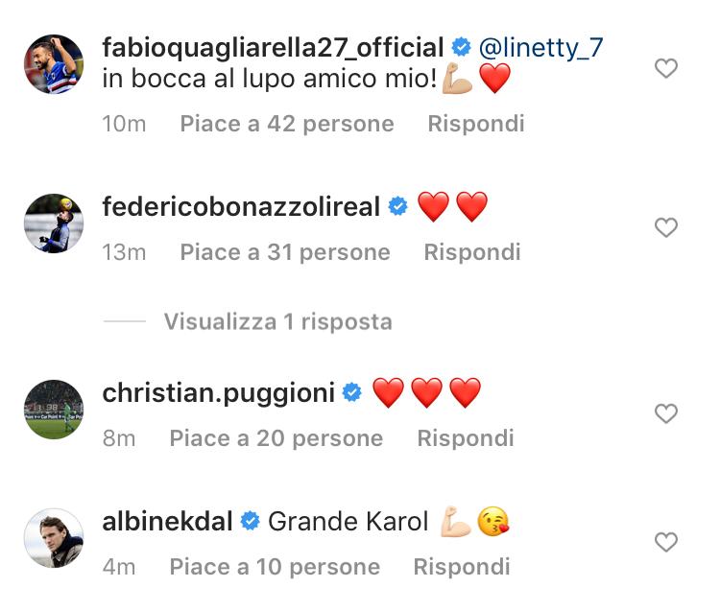Screen dimensions: 720x611
Task: Open christian.puggioni's avatar
Action: coord(54,410)
